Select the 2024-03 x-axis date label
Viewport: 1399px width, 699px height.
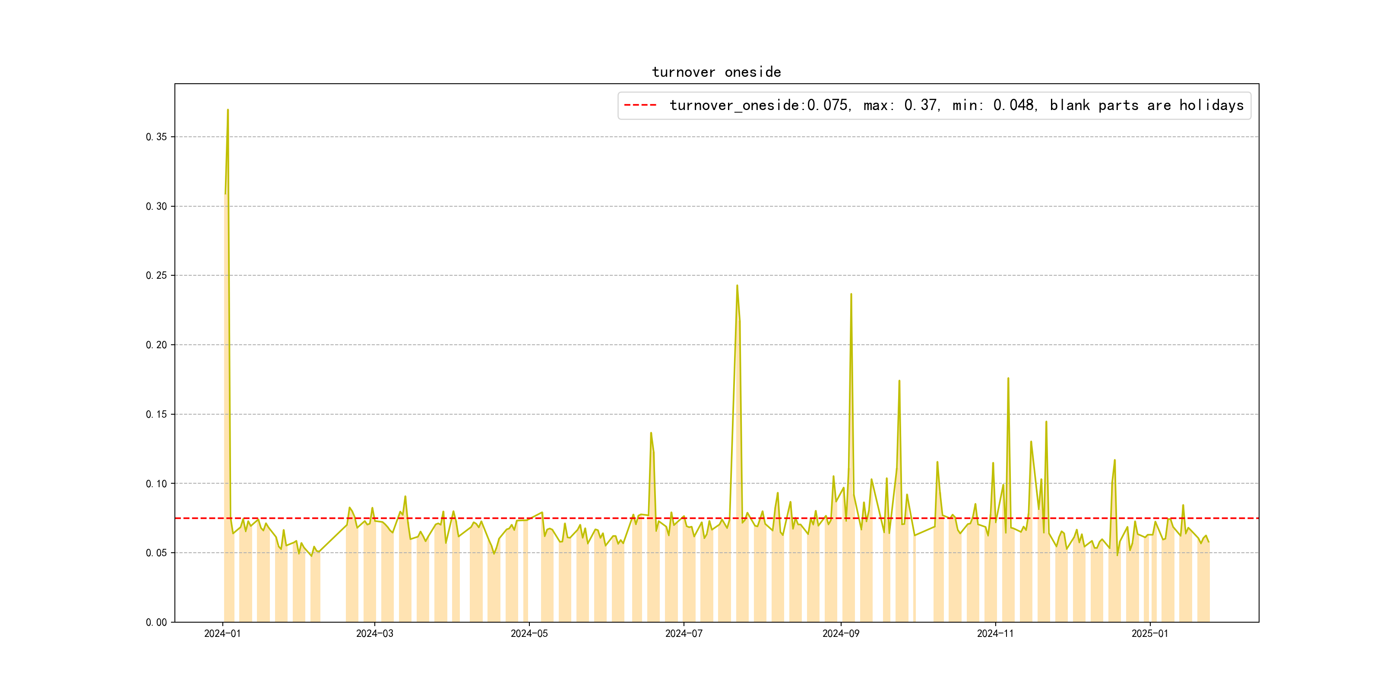pyautogui.click(x=374, y=633)
